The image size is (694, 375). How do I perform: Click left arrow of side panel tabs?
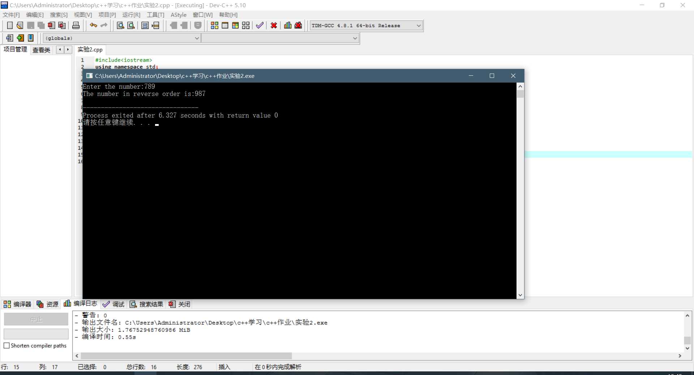pyautogui.click(x=60, y=50)
